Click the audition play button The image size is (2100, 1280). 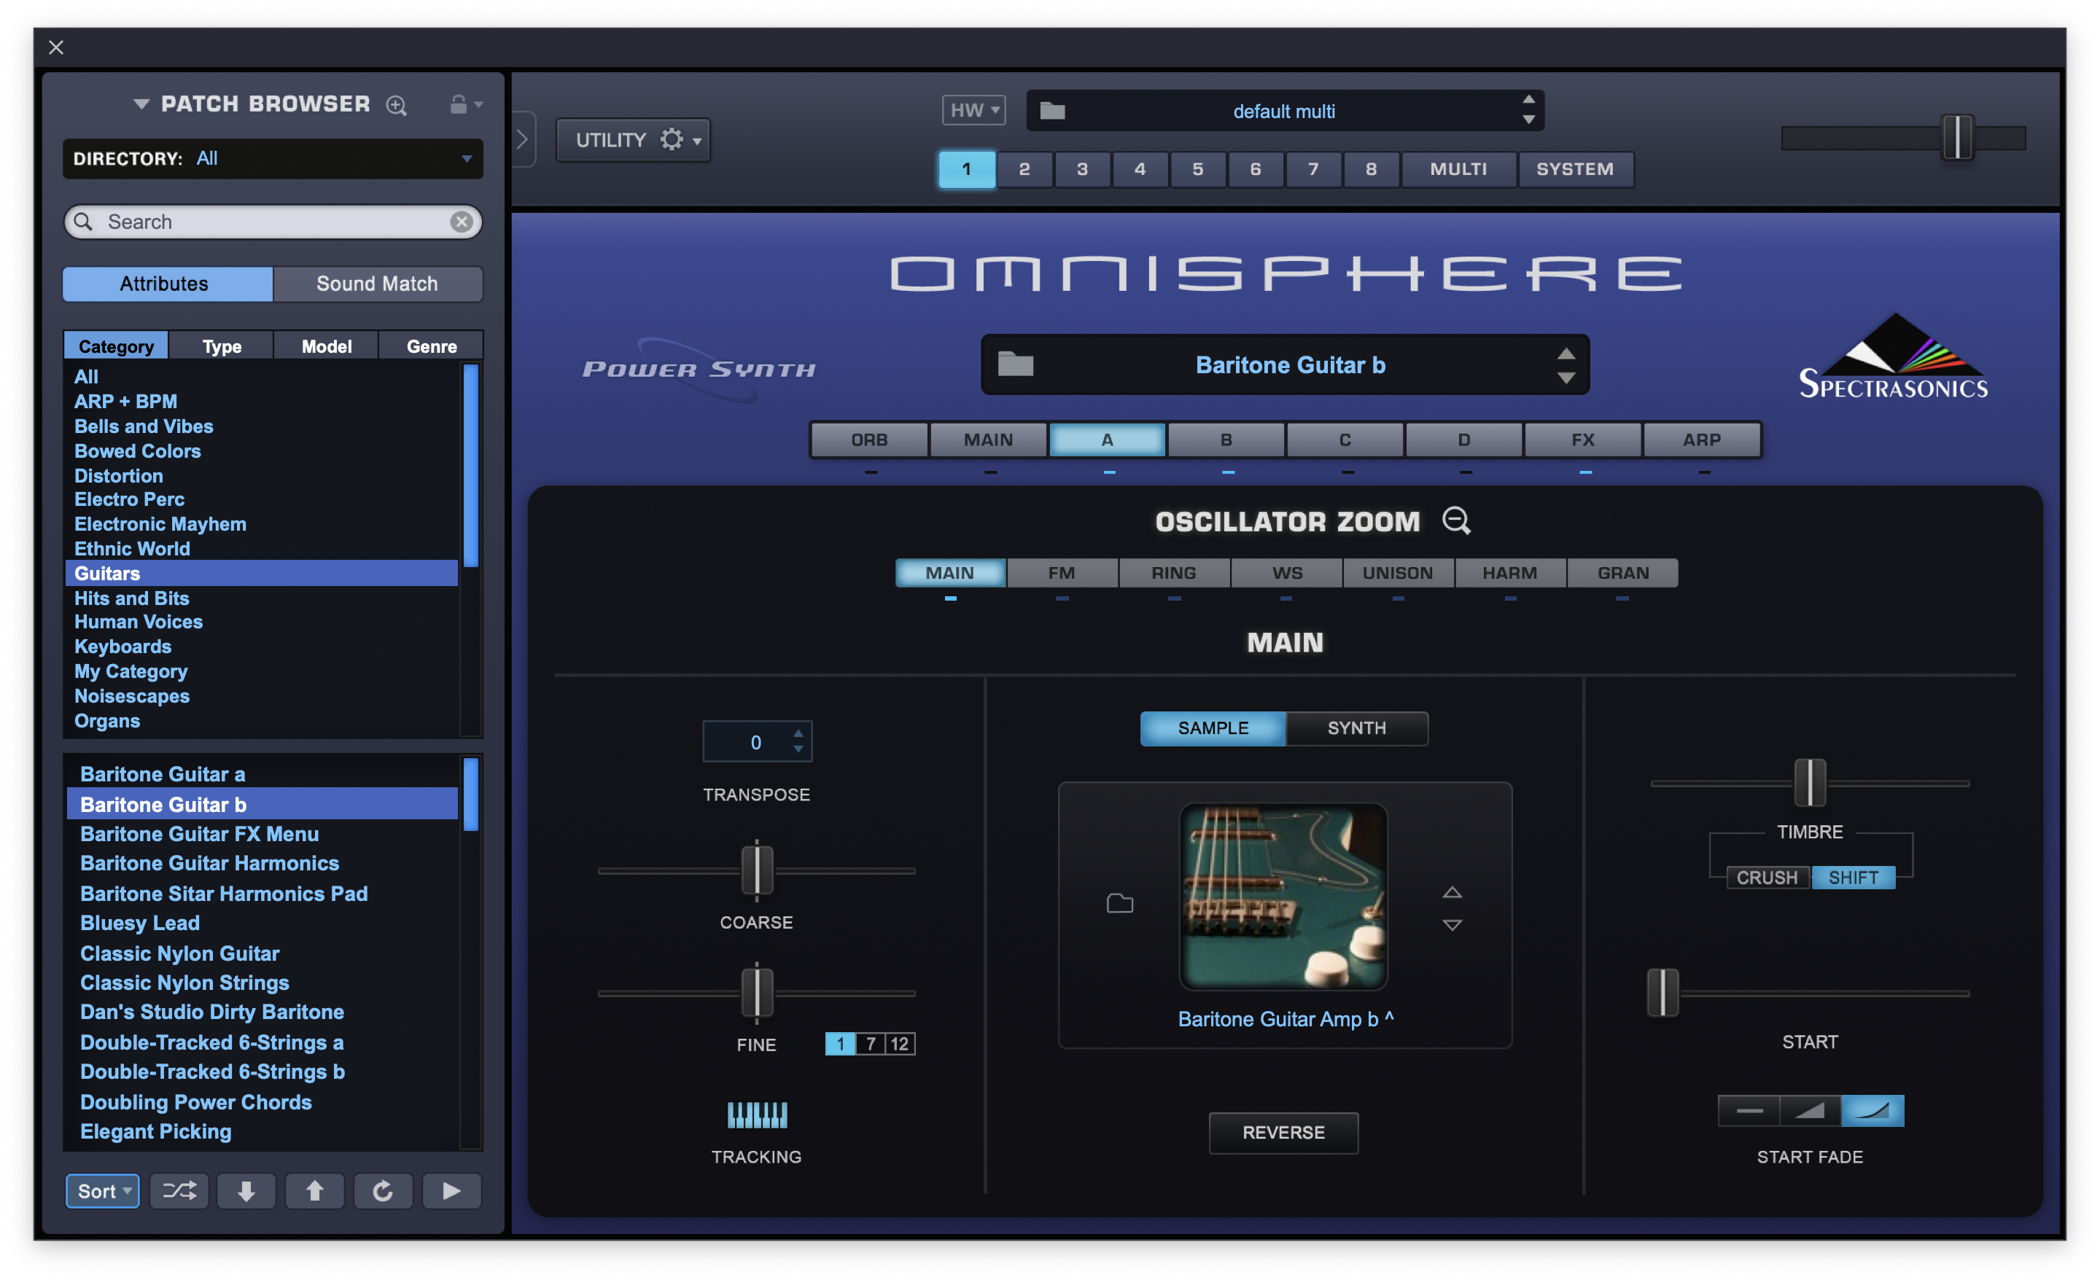point(451,1190)
